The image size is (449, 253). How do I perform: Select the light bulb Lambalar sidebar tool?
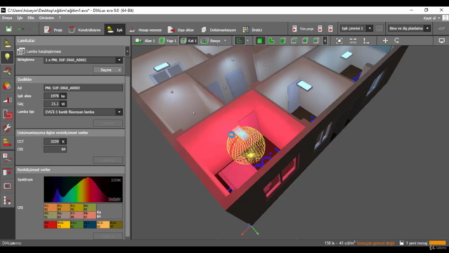pos(7,57)
